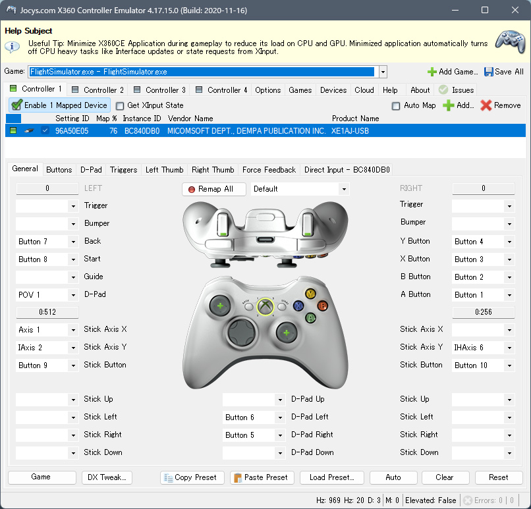Screen dimensions: 531x509
Task: Open the Cloud tab
Action: tap(364, 90)
